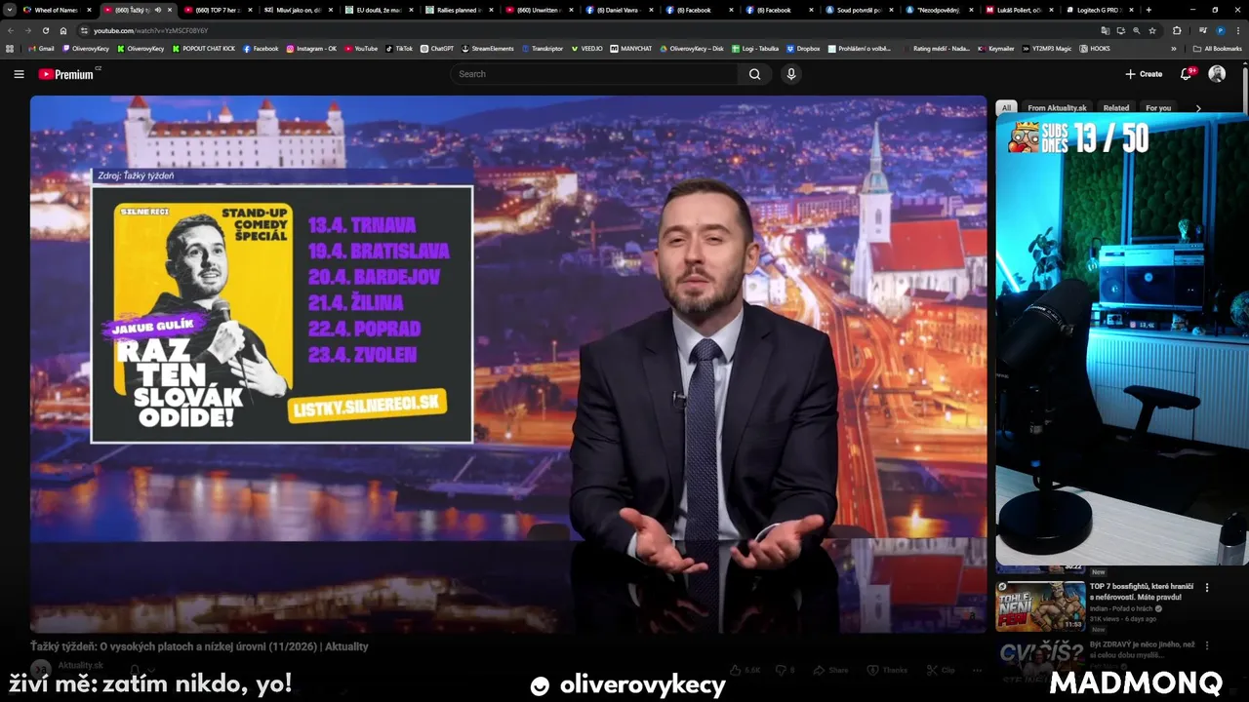Select the From Aktuality.sk chip

tap(1057, 108)
